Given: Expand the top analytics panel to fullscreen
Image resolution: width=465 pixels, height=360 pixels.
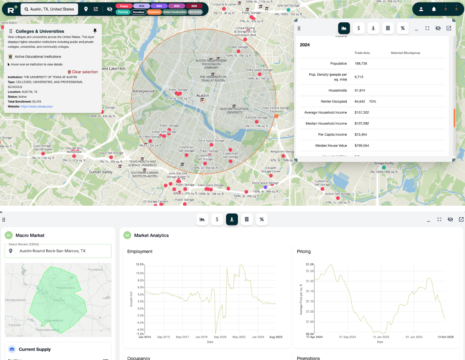Looking at the screenshot, I should tap(427, 28).
